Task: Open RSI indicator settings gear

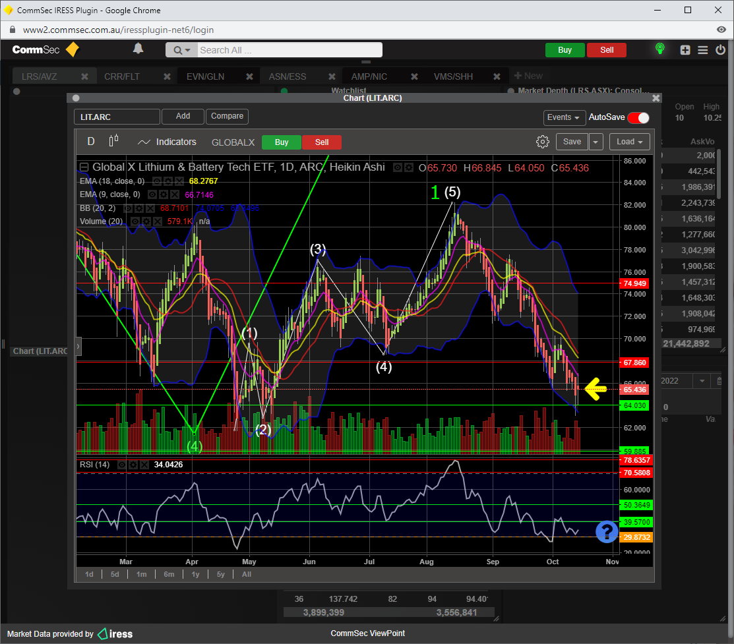Action: 133,465
